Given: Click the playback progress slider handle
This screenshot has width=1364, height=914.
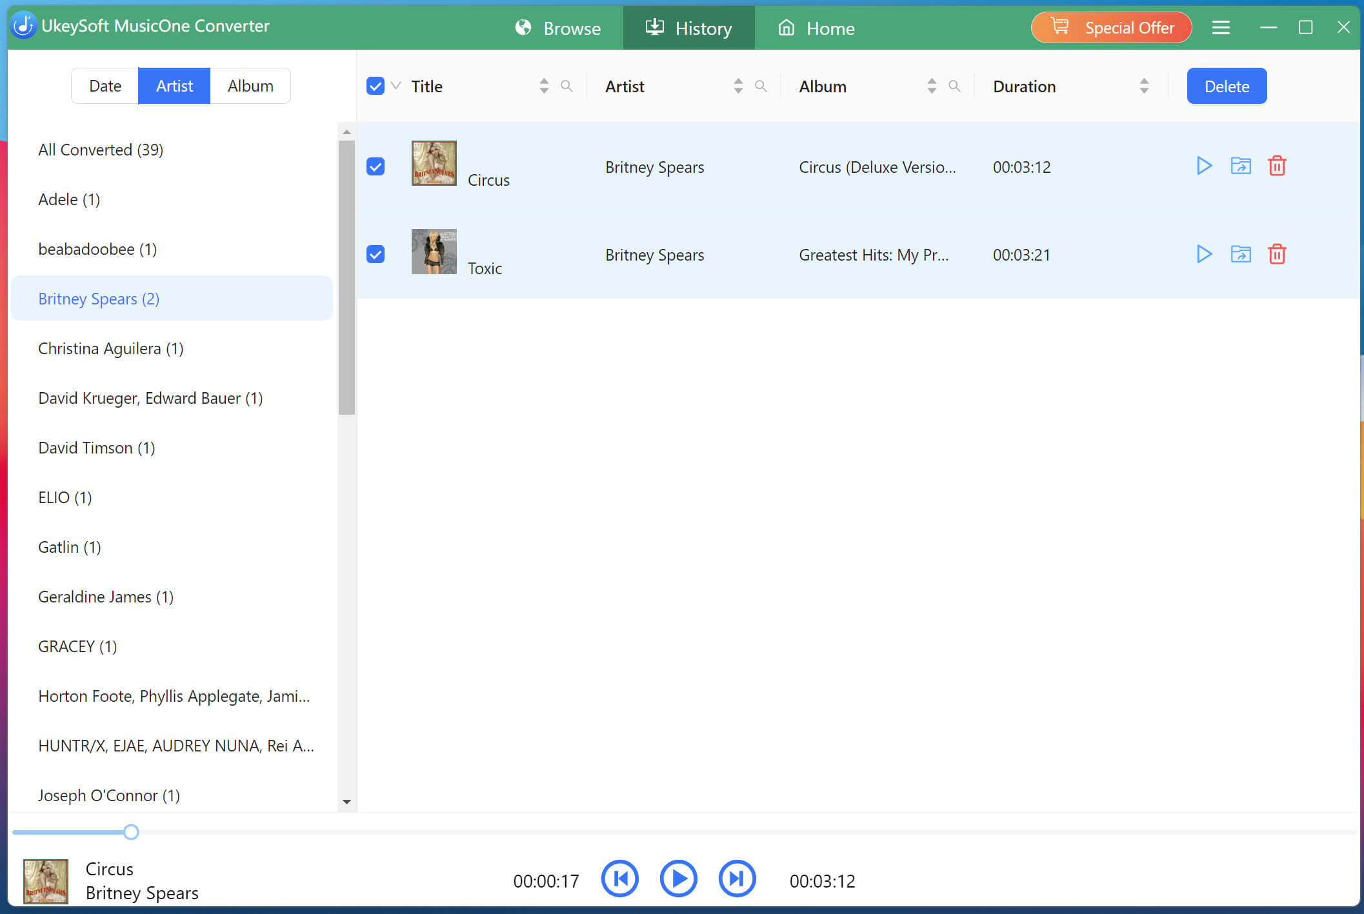Looking at the screenshot, I should point(131,832).
